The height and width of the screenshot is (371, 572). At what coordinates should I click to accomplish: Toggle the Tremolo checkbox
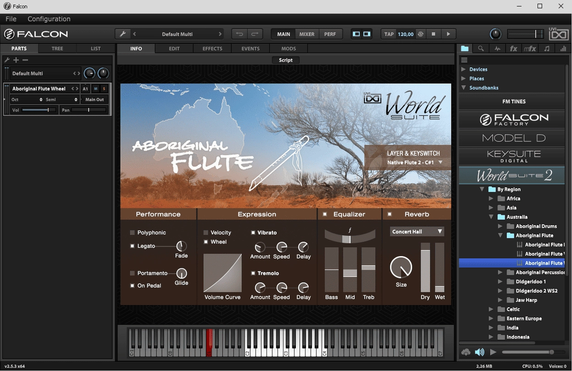(253, 273)
